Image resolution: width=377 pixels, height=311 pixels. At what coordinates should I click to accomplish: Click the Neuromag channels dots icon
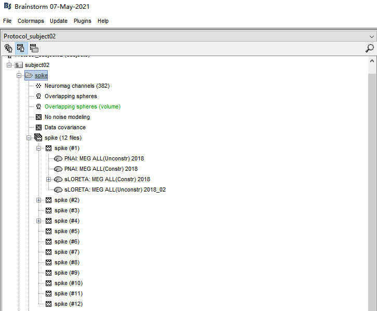click(x=38, y=86)
